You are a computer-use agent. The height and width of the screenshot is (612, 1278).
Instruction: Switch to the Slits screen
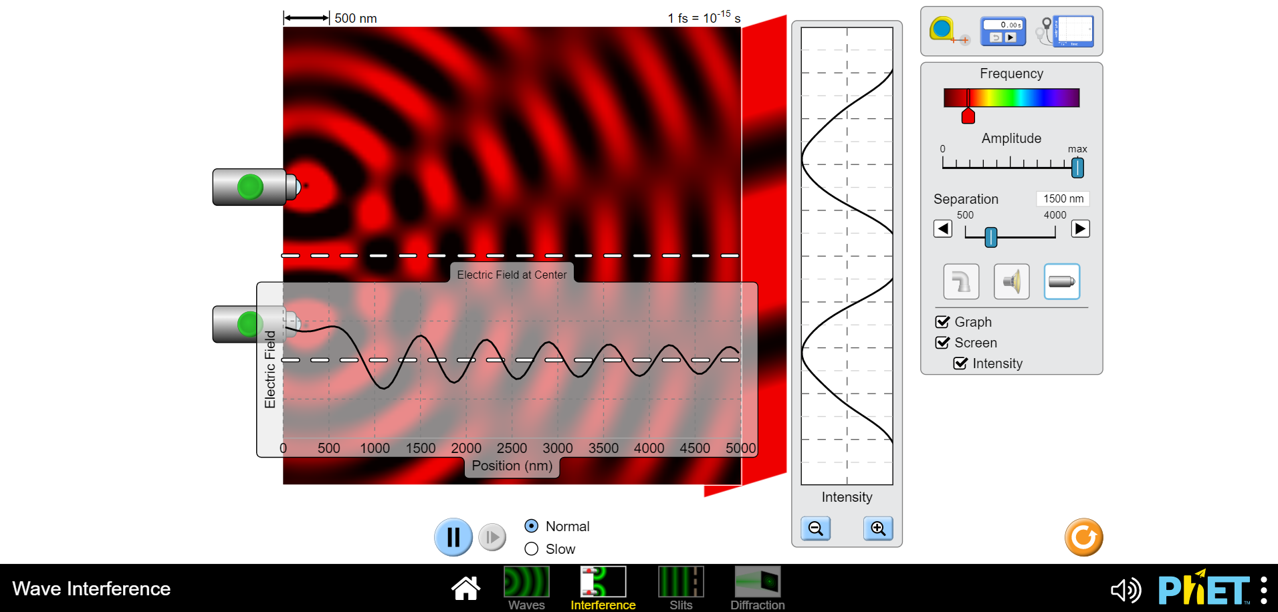tap(680, 581)
